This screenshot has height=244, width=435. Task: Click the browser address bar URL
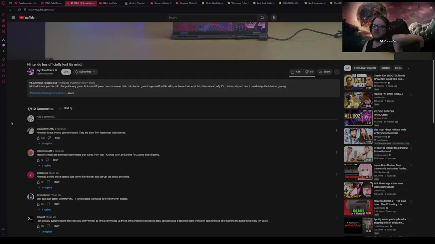click(41, 10)
